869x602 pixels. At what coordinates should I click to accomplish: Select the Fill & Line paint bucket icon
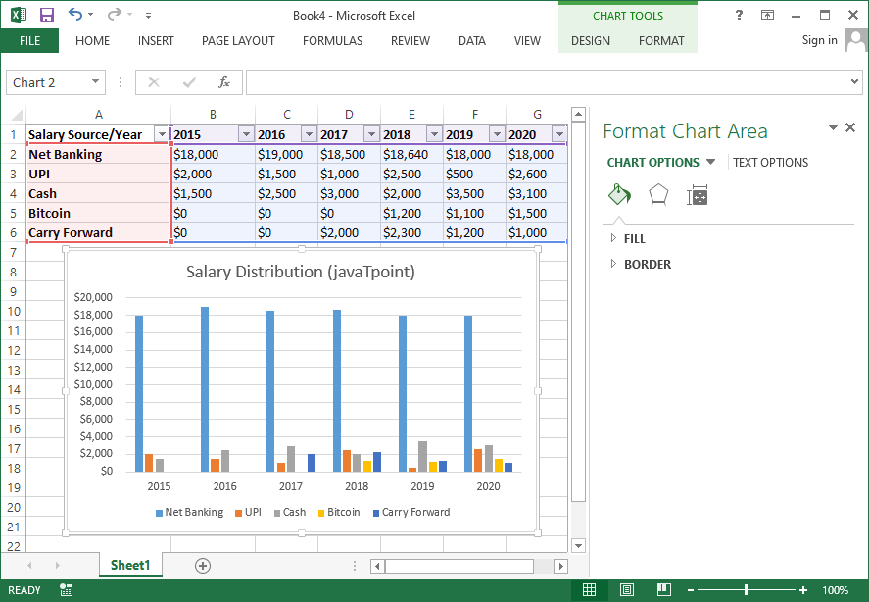619,195
